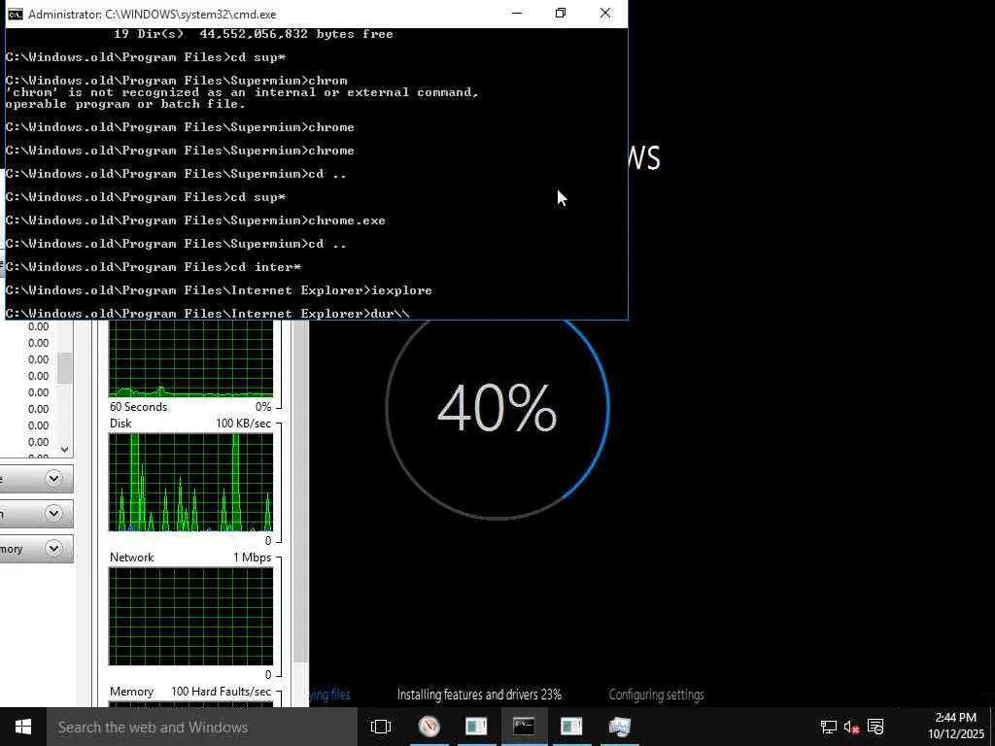
Task: Click the '40%' setup progress figure
Action: point(497,409)
